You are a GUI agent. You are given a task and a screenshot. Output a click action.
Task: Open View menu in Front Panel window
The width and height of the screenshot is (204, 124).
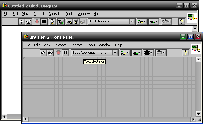pyautogui.click(x=47, y=45)
